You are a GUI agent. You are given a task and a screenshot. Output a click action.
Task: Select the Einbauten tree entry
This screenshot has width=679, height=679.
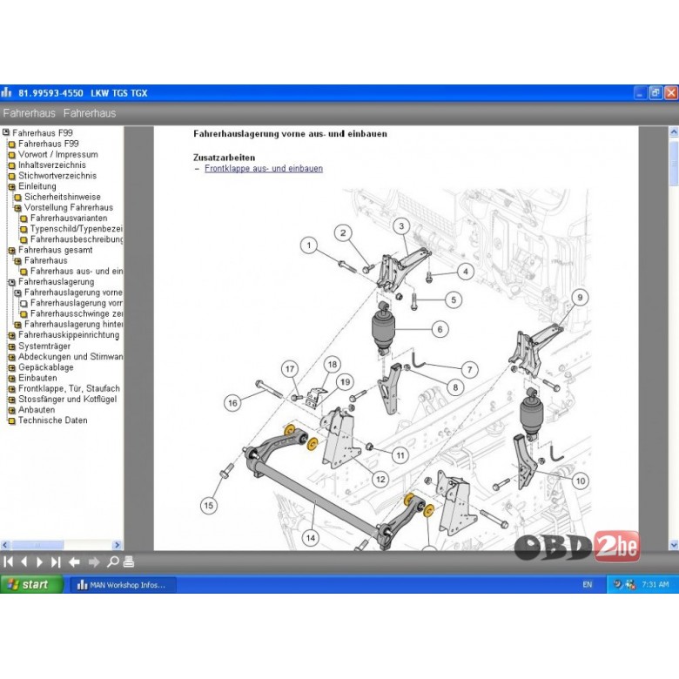[x=37, y=378]
